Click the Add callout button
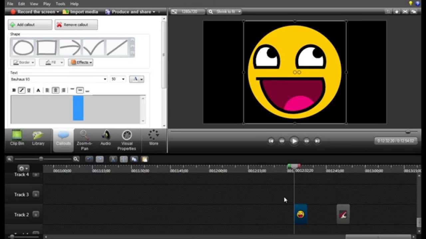 coord(30,25)
